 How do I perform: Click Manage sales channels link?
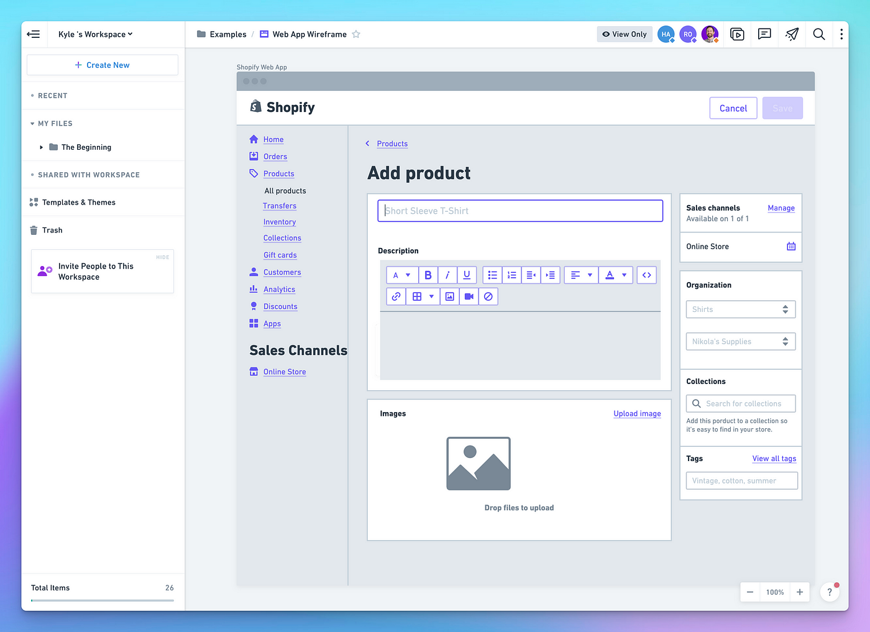tap(781, 208)
